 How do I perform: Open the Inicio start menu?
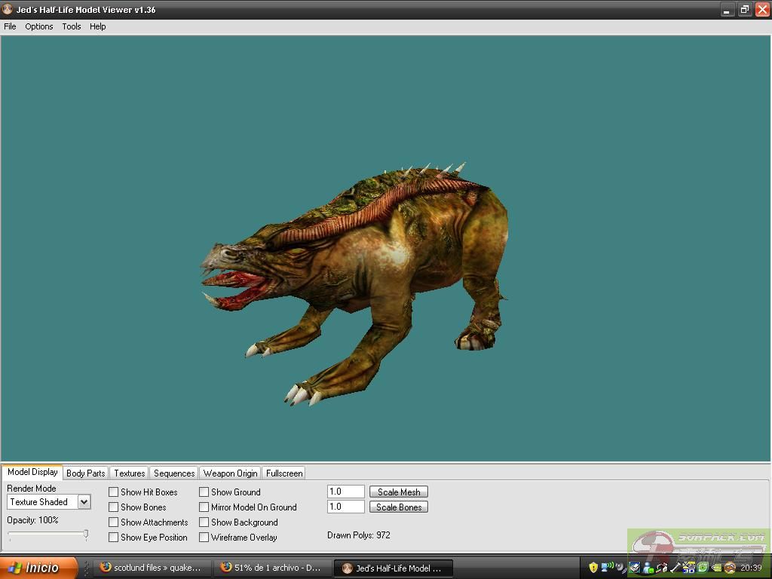pyautogui.click(x=39, y=568)
